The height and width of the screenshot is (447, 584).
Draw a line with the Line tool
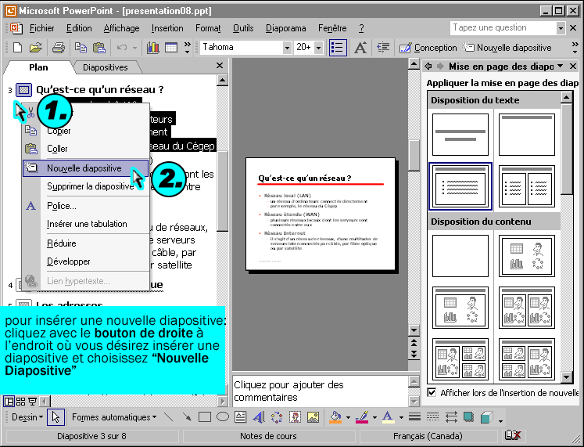click(168, 416)
